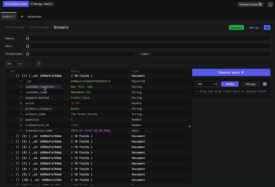Click the FerretDB breadcrumb
Image resolution: width=275 pixels, height=187 pixels.
pos(15,27)
